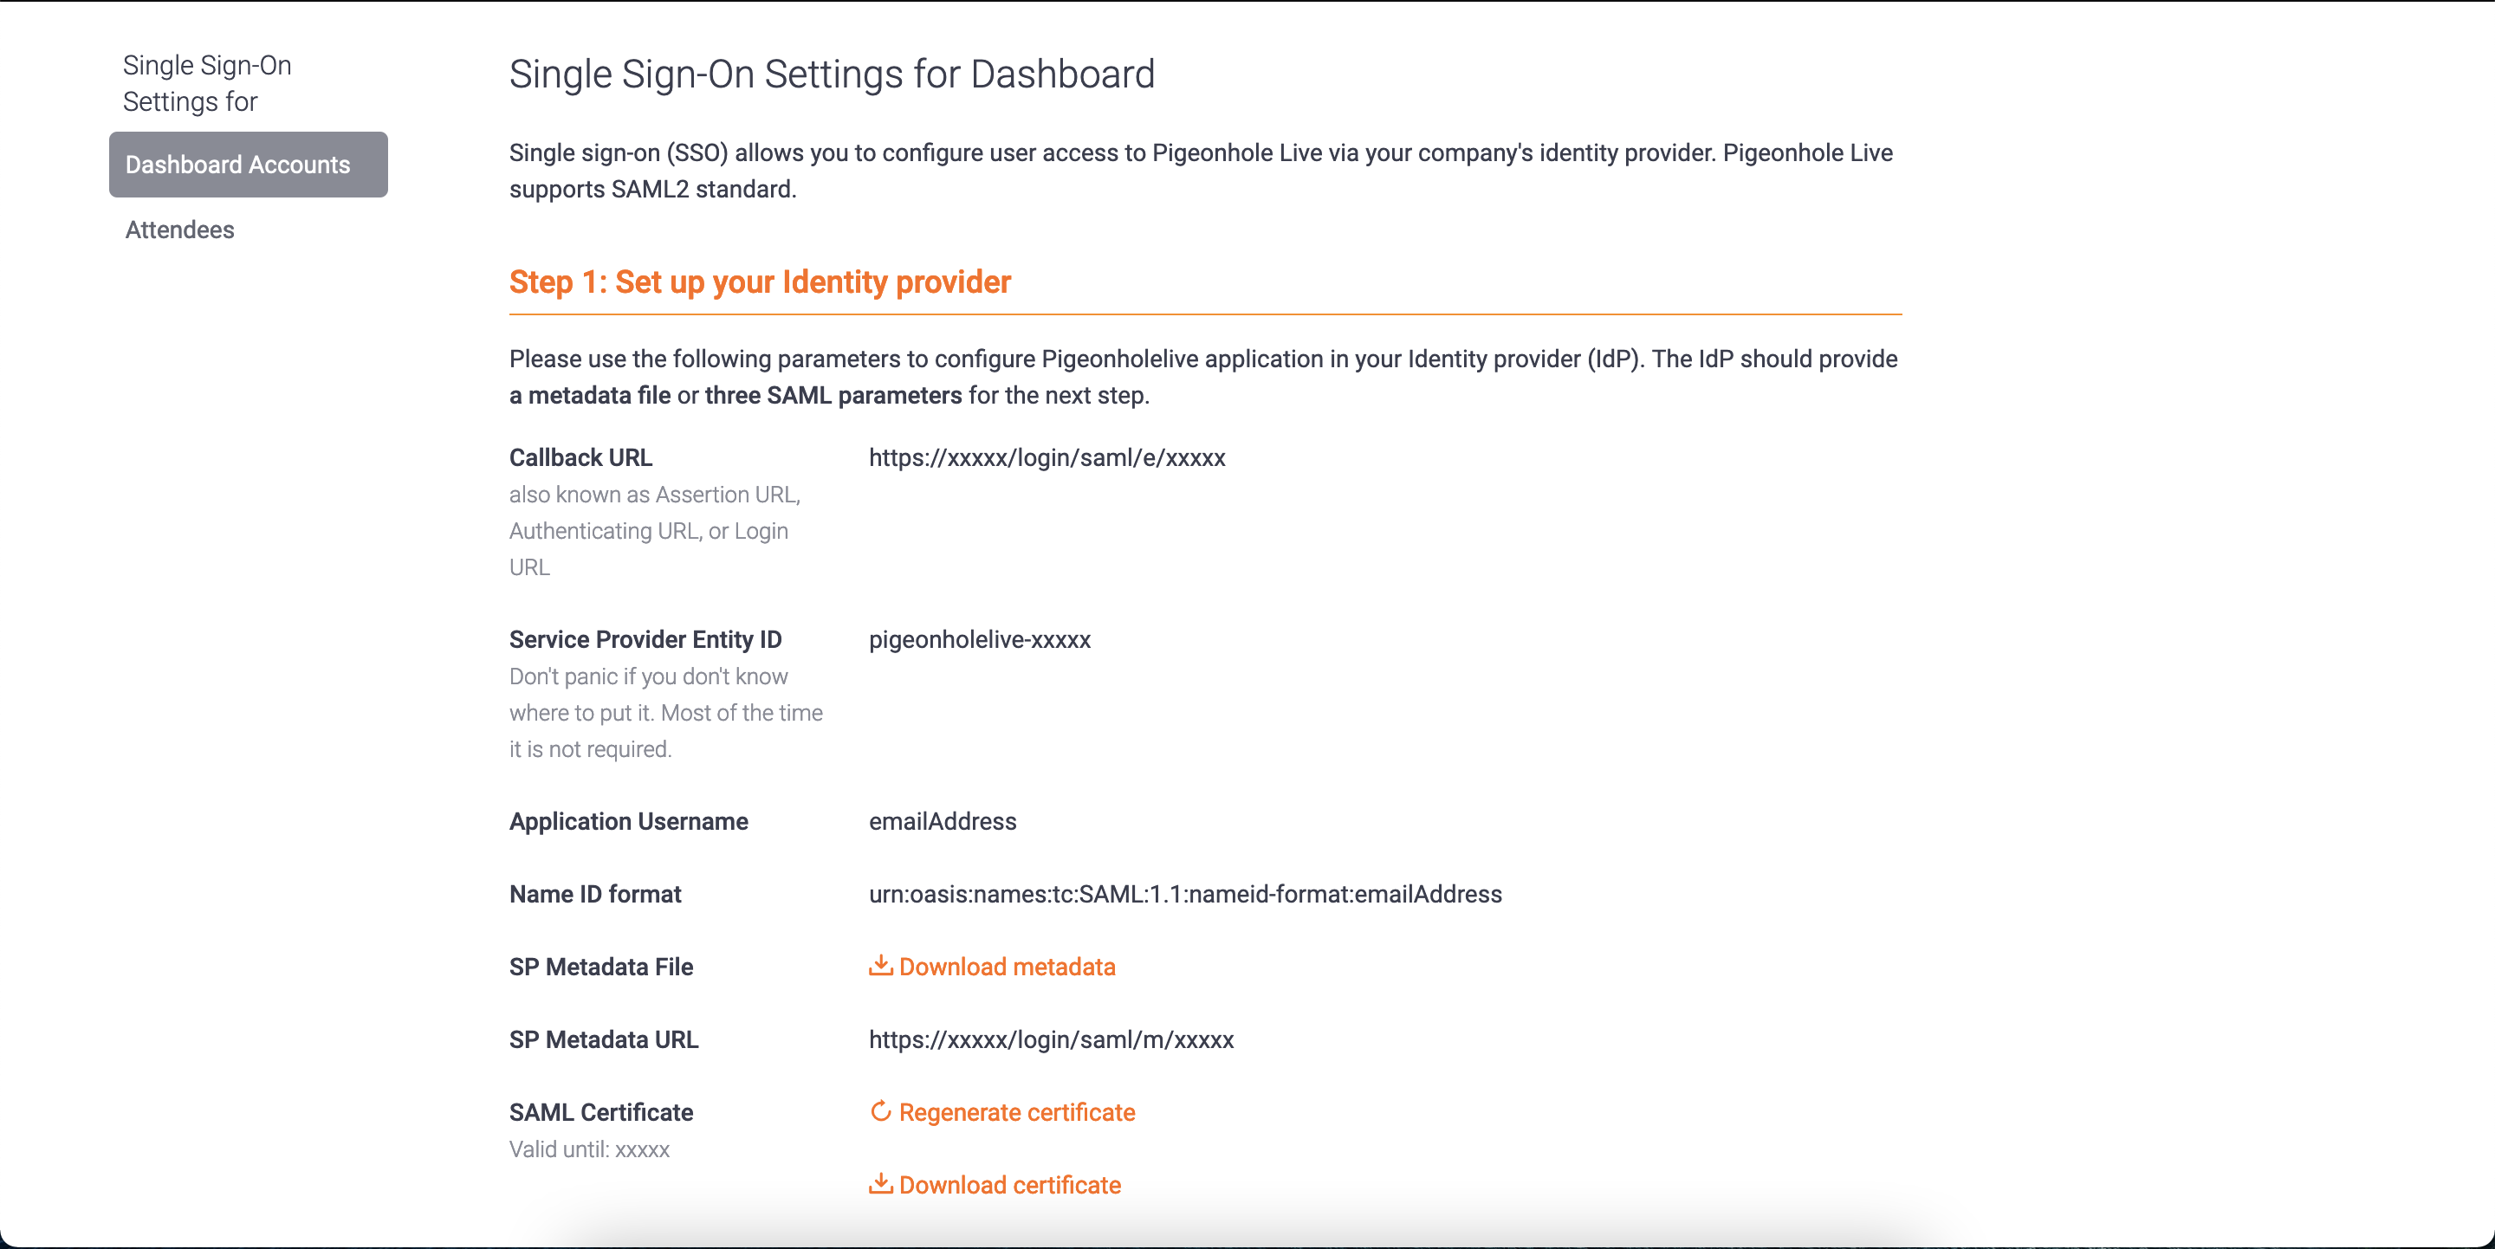This screenshot has height=1249, width=2495.
Task: Select the Name ID format value text
Action: coord(1184,894)
